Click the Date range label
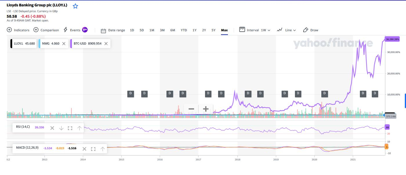 tap(117, 30)
